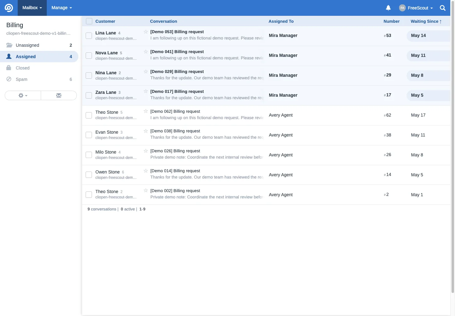Click conversation number #38
Screen dimensions: 455x316
[387, 135]
